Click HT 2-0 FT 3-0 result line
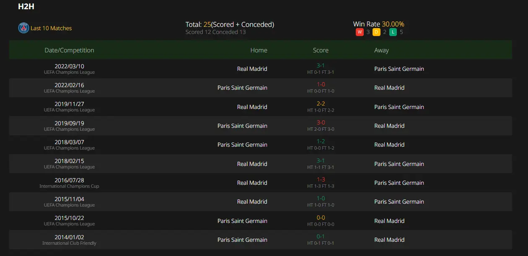 [x=321, y=129]
